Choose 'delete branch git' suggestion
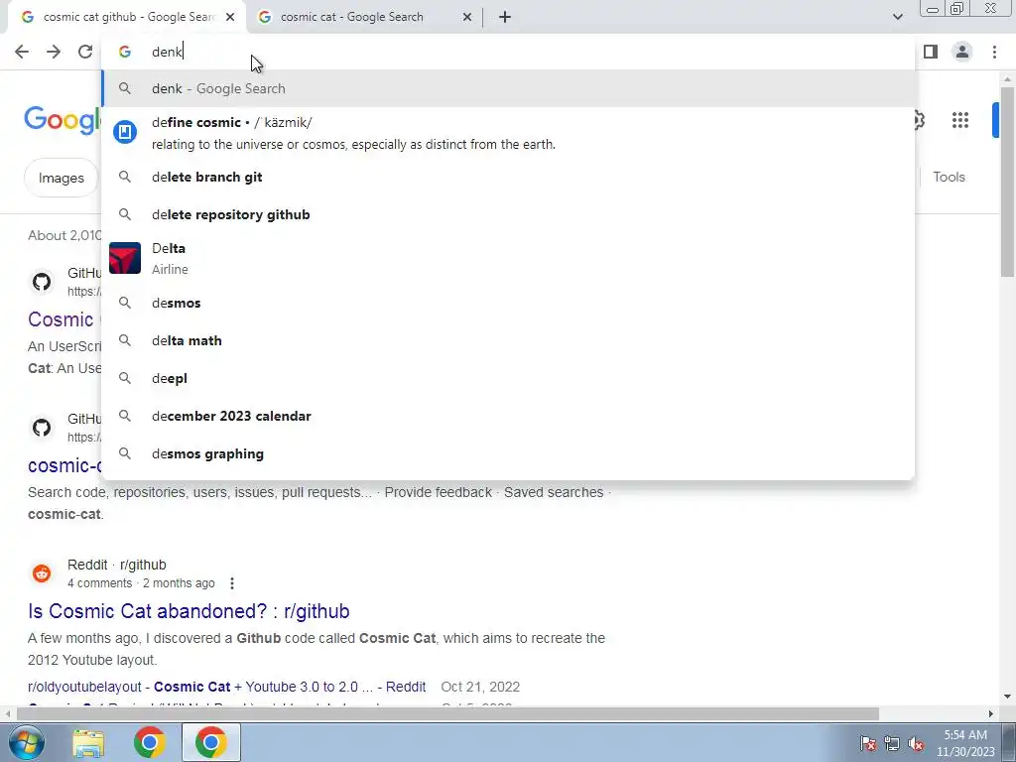This screenshot has height=762, width=1016. click(x=508, y=177)
